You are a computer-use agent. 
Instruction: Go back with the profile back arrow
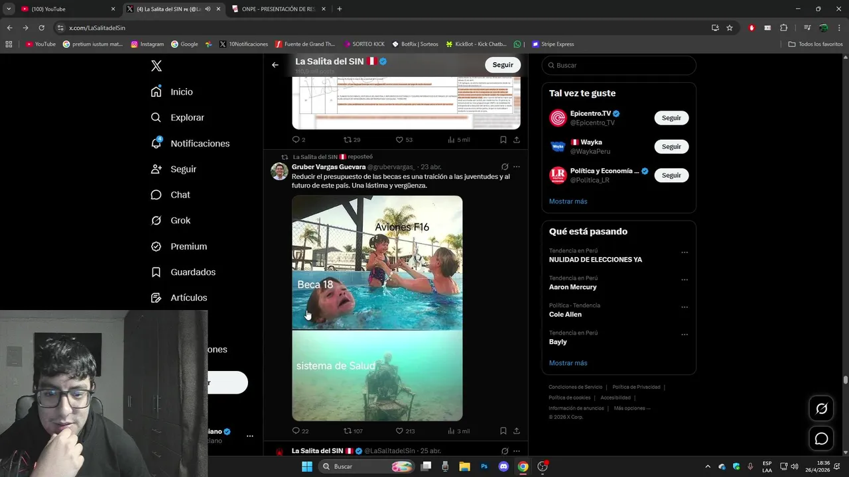[x=275, y=65]
